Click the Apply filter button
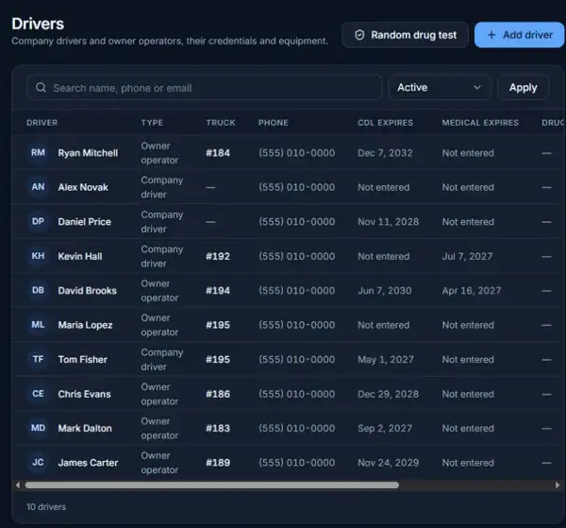This screenshot has width=566, height=528. coord(523,88)
